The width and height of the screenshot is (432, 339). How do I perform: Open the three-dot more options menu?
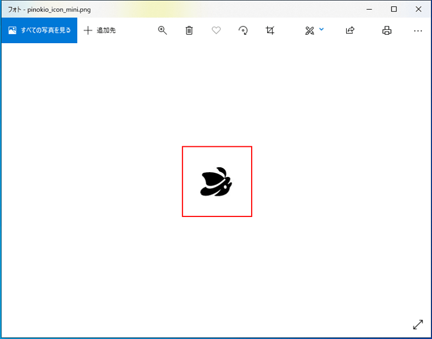pos(418,31)
